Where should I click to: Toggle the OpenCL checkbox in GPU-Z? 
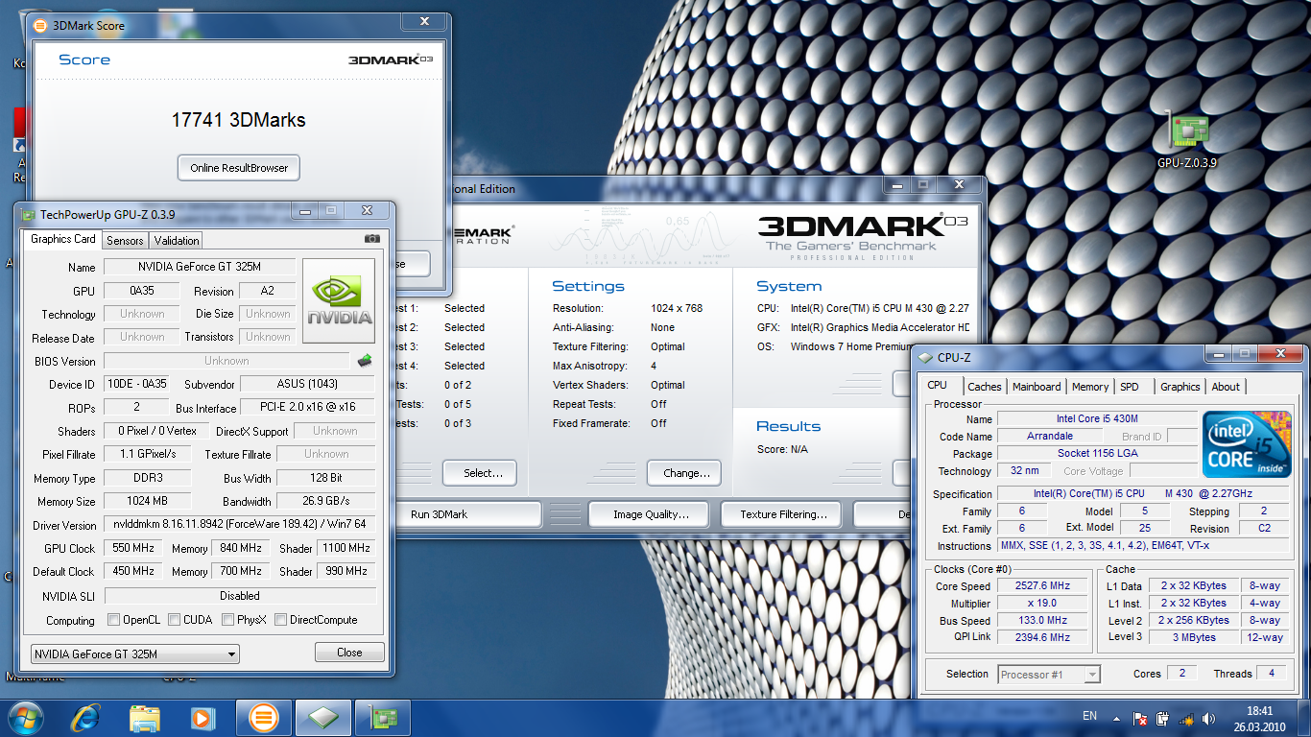click(114, 620)
